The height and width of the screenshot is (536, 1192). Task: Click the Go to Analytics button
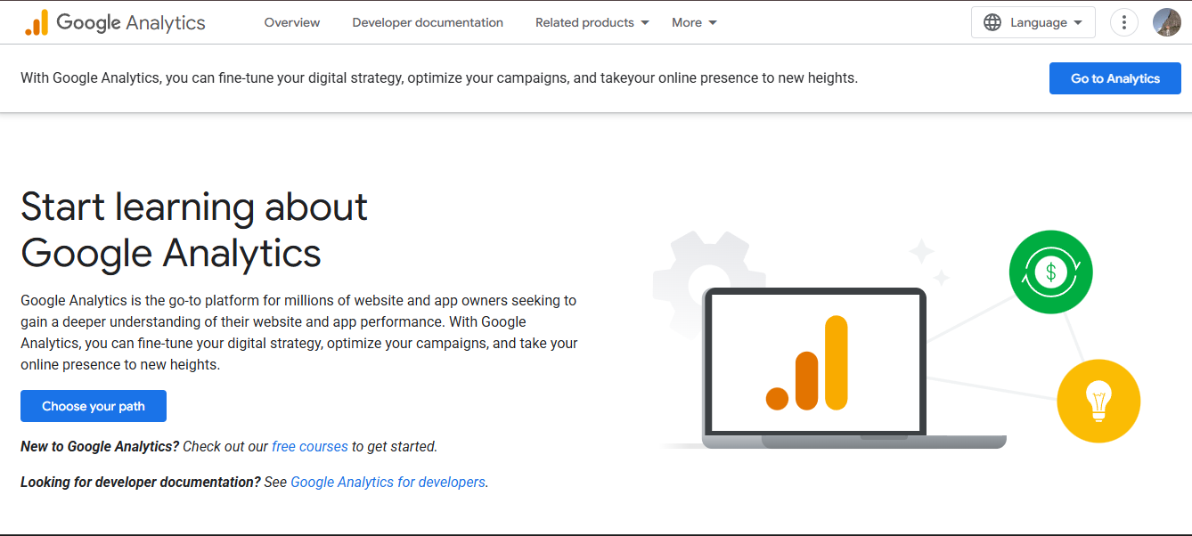click(x=1115, y=78)
